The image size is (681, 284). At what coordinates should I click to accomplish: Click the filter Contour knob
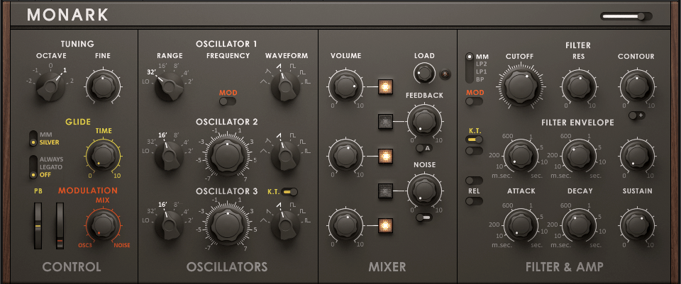637,86
